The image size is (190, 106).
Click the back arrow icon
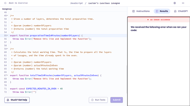[6, 3]
